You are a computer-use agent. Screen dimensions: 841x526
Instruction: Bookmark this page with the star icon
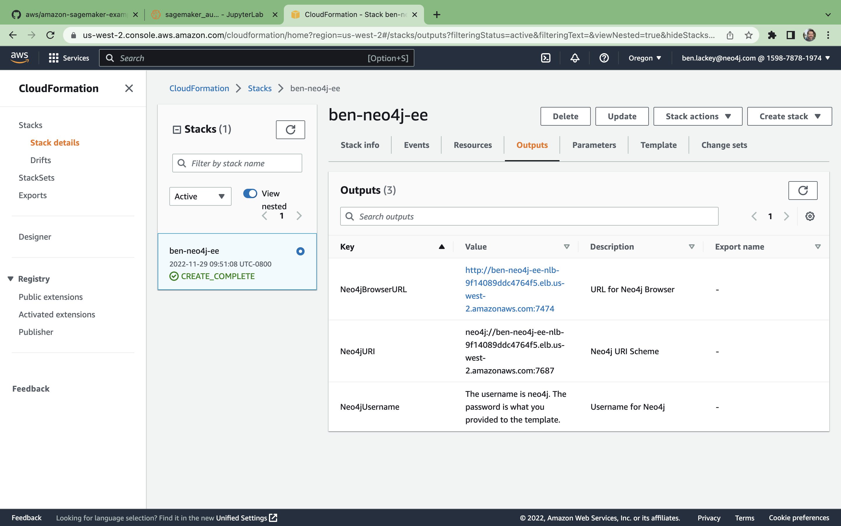[x=748, y=35]
